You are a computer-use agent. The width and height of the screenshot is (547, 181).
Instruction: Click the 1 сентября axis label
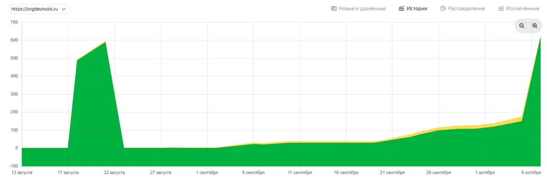click(x=207, y=173)
